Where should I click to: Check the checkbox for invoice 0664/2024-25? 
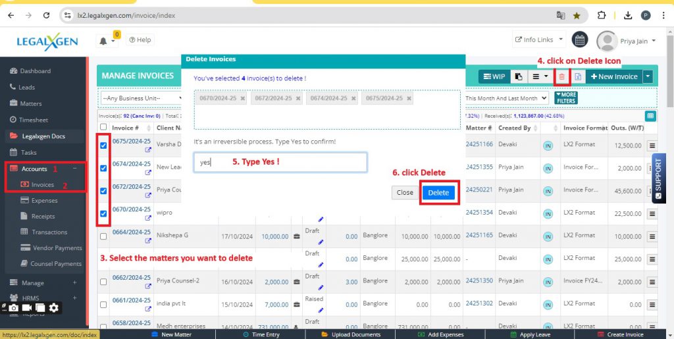point(103,236)
